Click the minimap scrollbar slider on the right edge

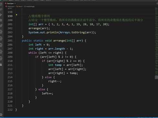156,77
